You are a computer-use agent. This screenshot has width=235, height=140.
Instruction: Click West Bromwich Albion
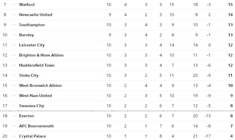click(40, 86)
